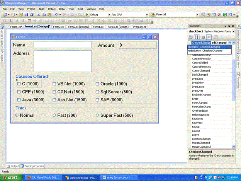Click the Events lightning bolt icon
Screen dimensions: 241x181
[209, 37]
